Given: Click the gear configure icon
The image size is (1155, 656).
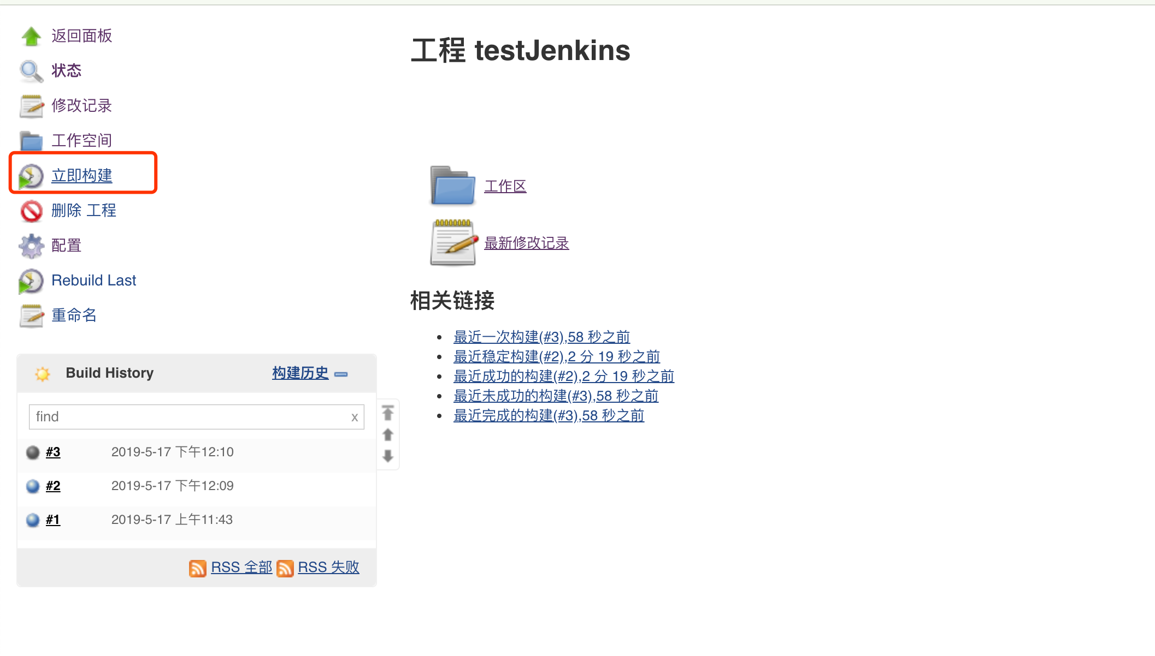Looking at the screenshot, I should point(31,246).
